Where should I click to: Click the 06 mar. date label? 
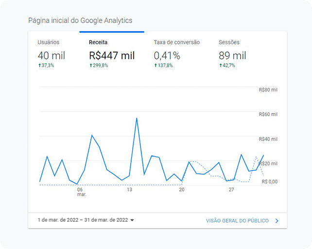(x=82, y=192)
